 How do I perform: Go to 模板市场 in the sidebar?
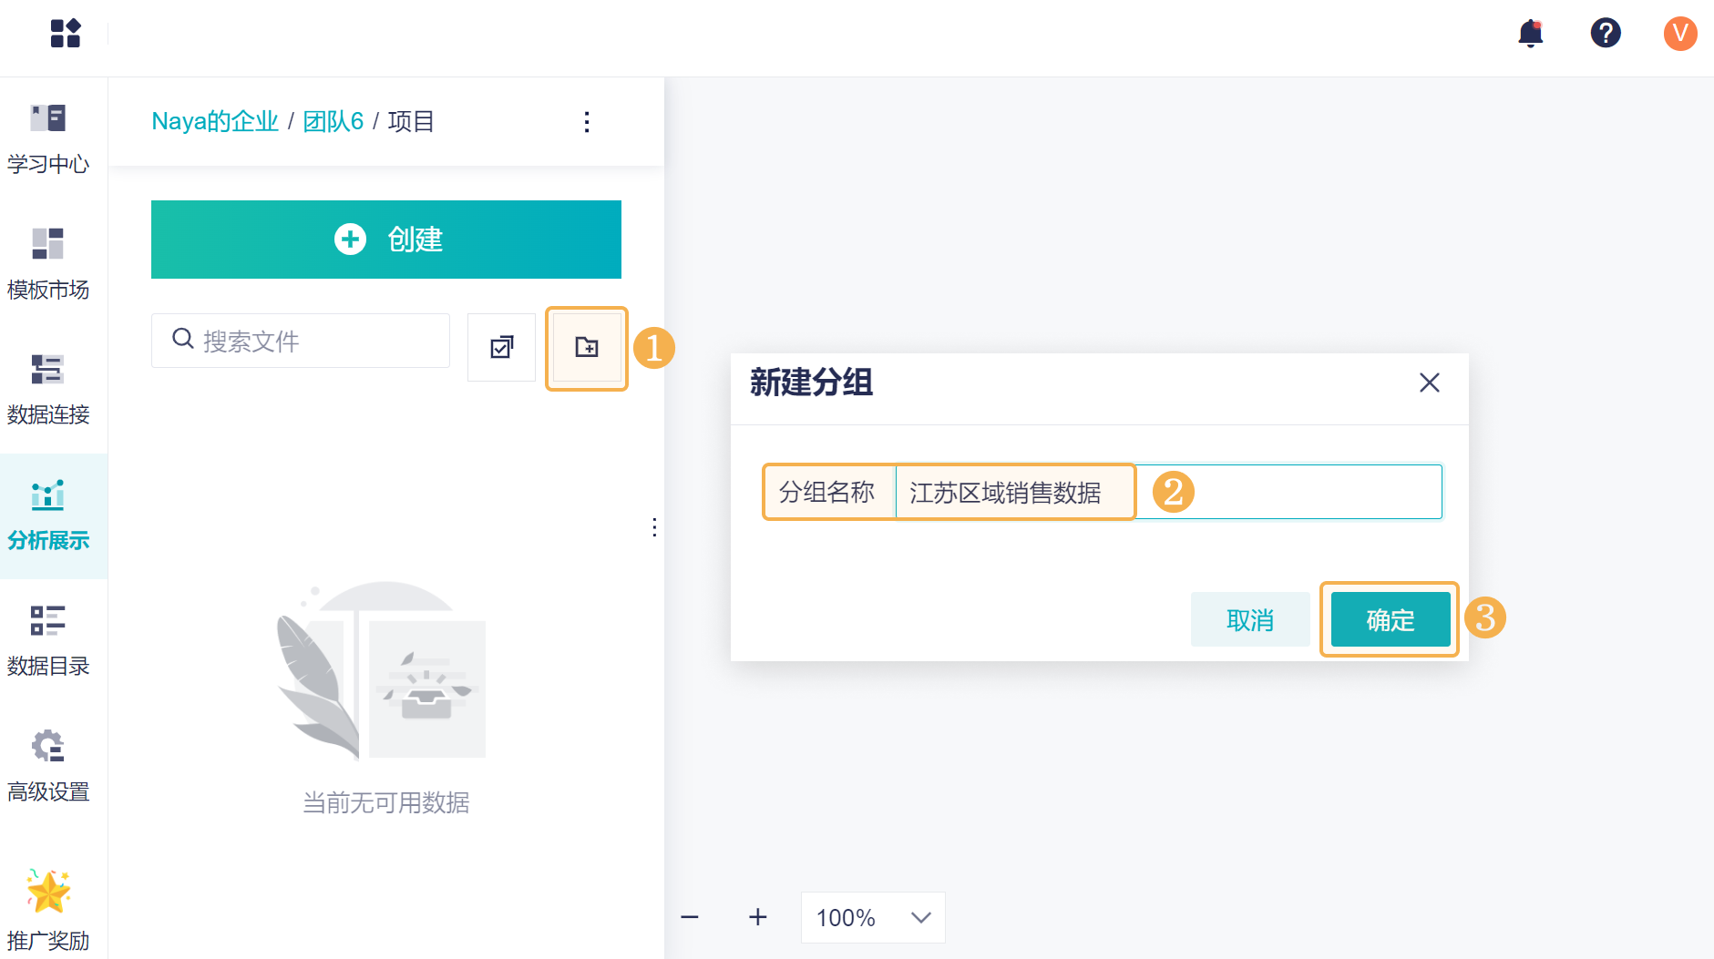tap(48, 264)
